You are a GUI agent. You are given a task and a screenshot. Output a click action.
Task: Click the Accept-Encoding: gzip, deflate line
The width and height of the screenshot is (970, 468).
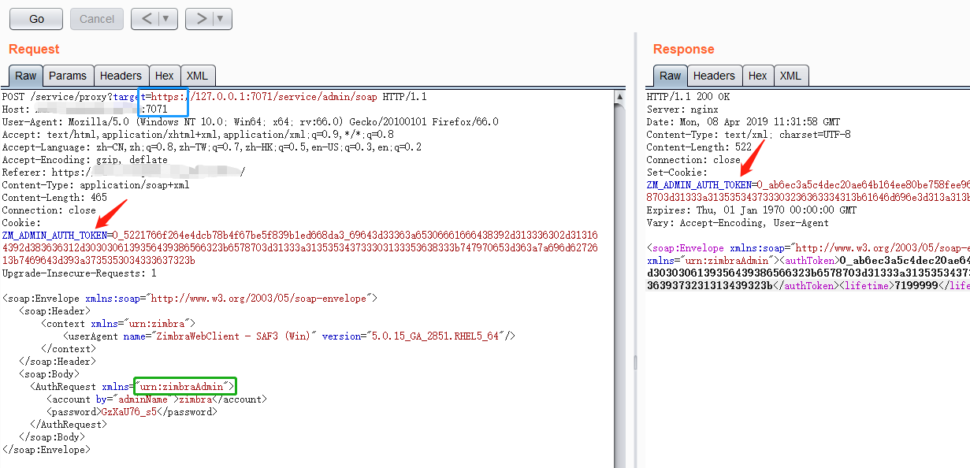pos(85,160)
